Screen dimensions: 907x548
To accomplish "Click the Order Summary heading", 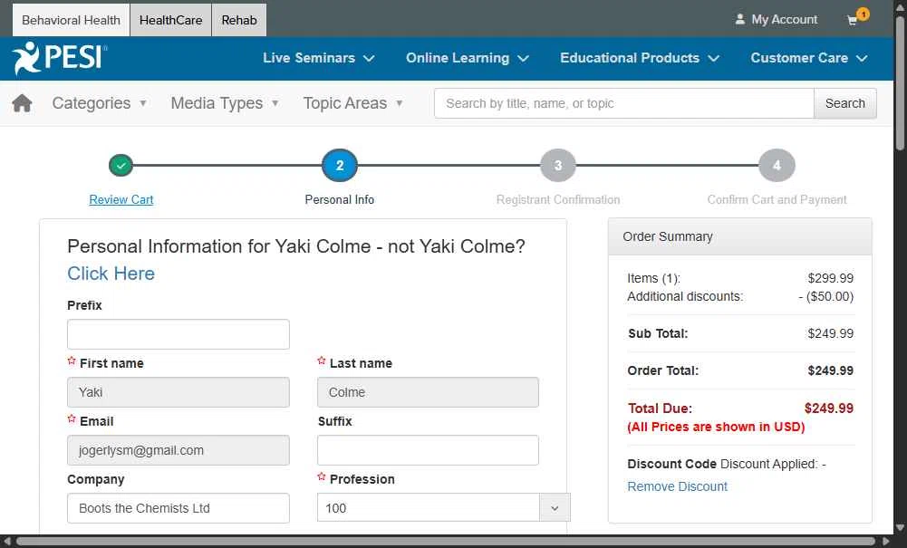I will coord(668,236).
